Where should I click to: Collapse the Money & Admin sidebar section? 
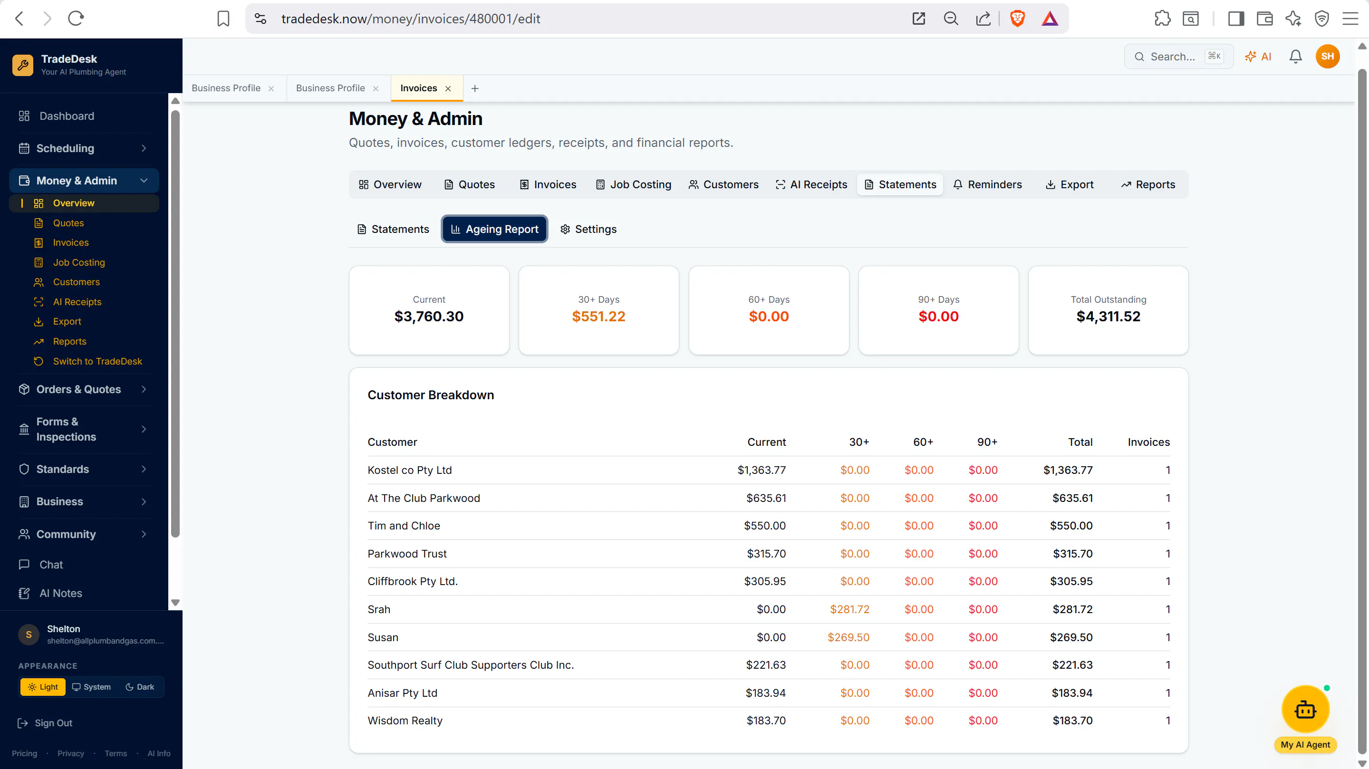[x=84, y=181]
